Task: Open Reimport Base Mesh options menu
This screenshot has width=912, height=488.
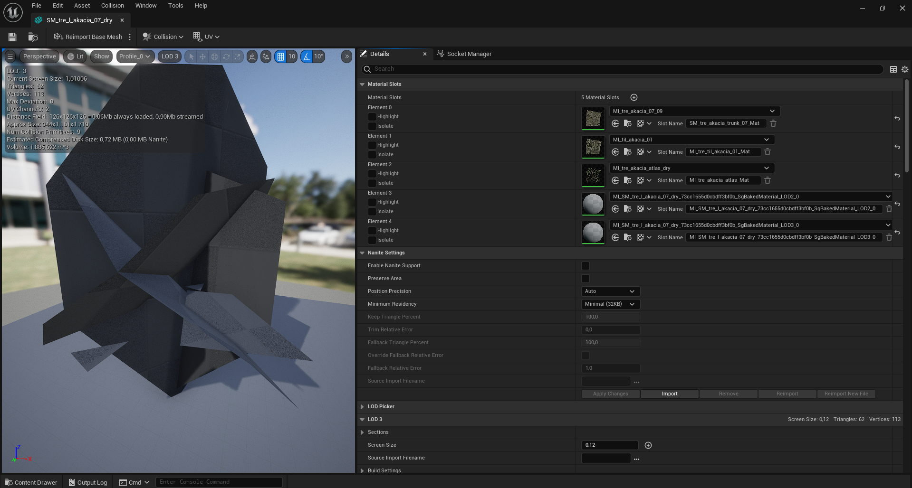Action: pyautogui.click(x=130, y=37)
